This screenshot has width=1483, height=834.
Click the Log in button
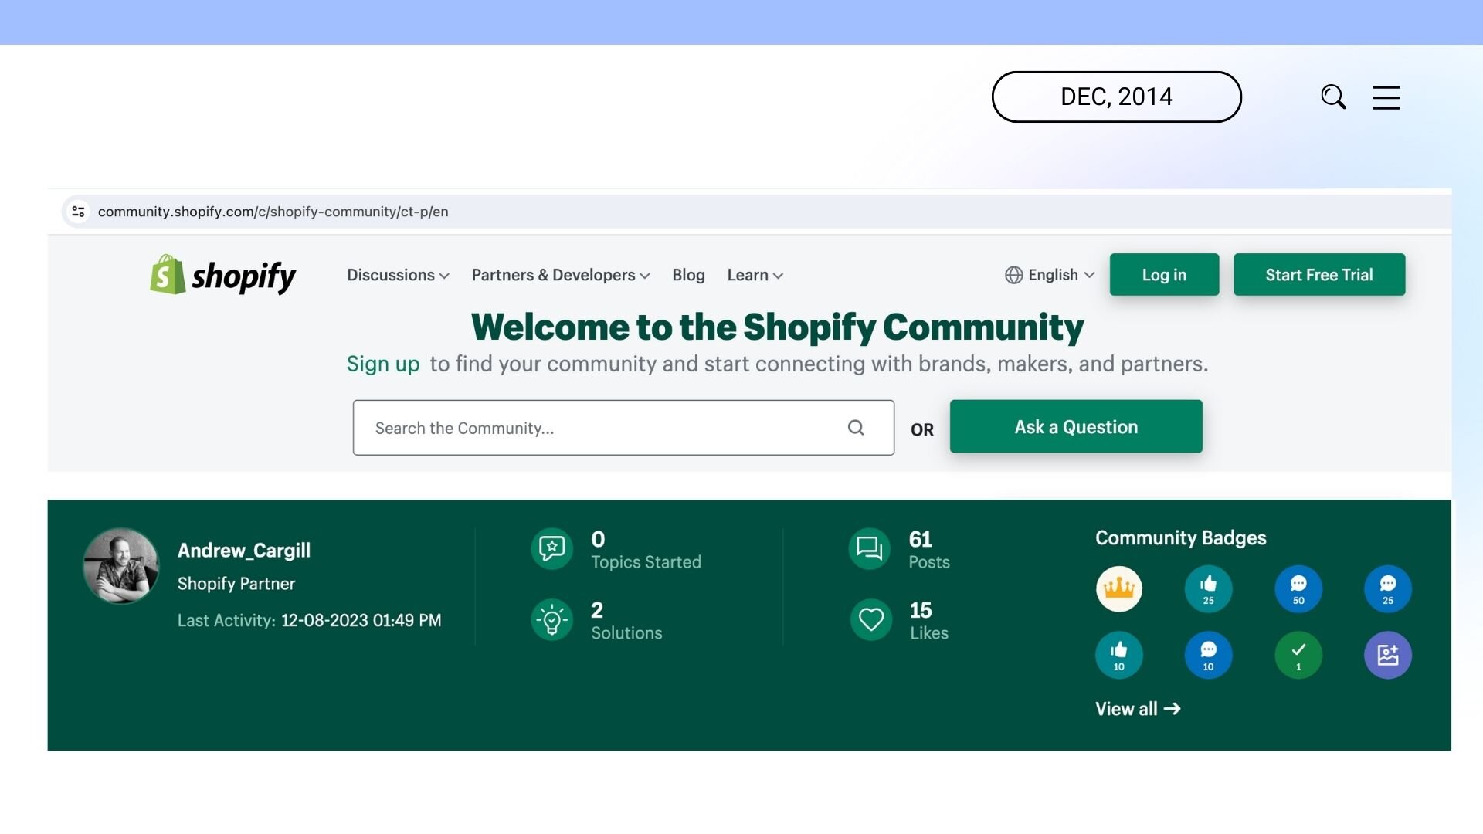(1164, 275)
